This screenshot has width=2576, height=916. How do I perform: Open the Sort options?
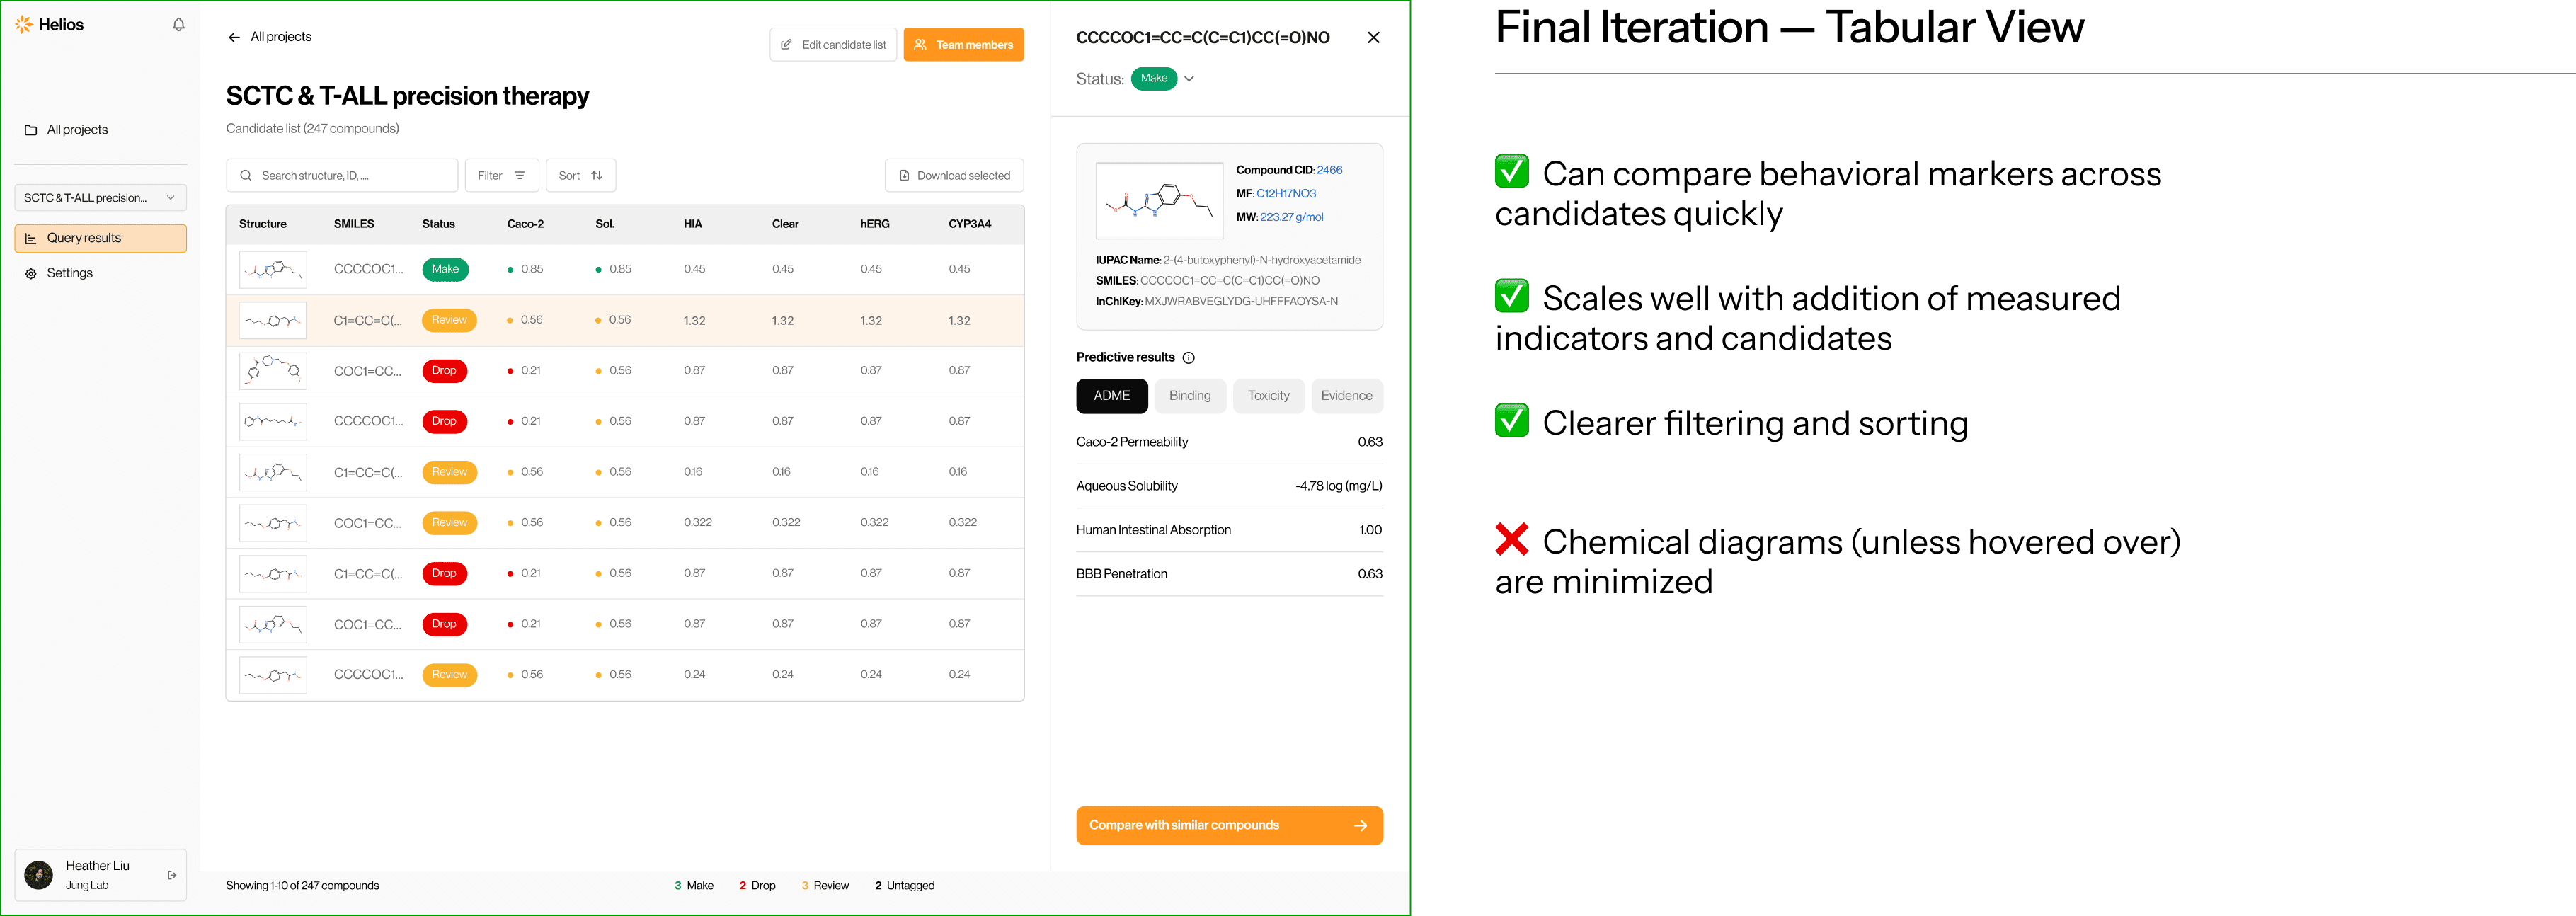580,176
